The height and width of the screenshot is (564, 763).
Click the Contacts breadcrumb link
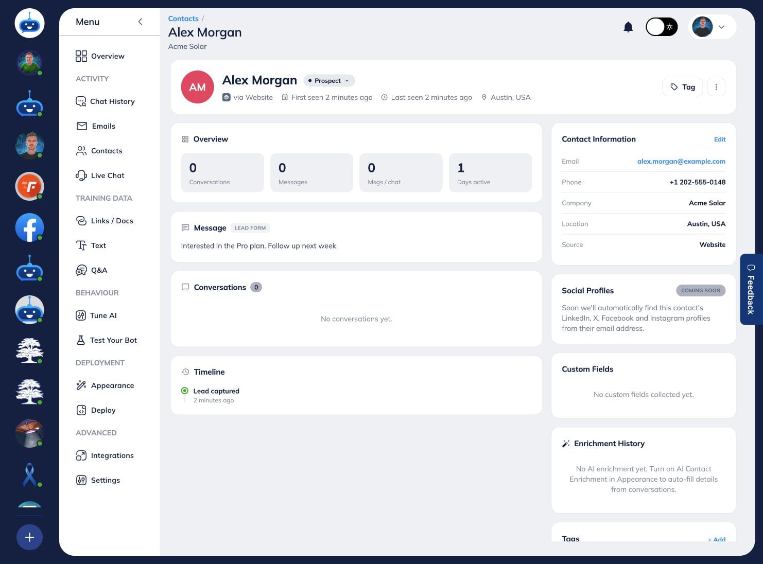[x=183, y=19]
